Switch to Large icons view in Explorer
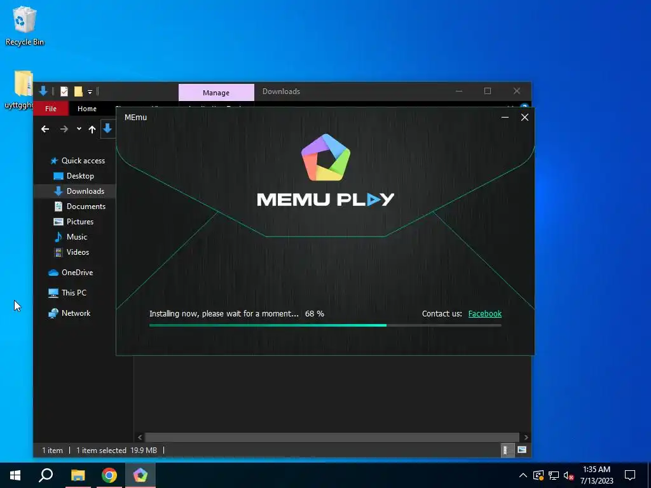651x488 pixels. point(522,450)
